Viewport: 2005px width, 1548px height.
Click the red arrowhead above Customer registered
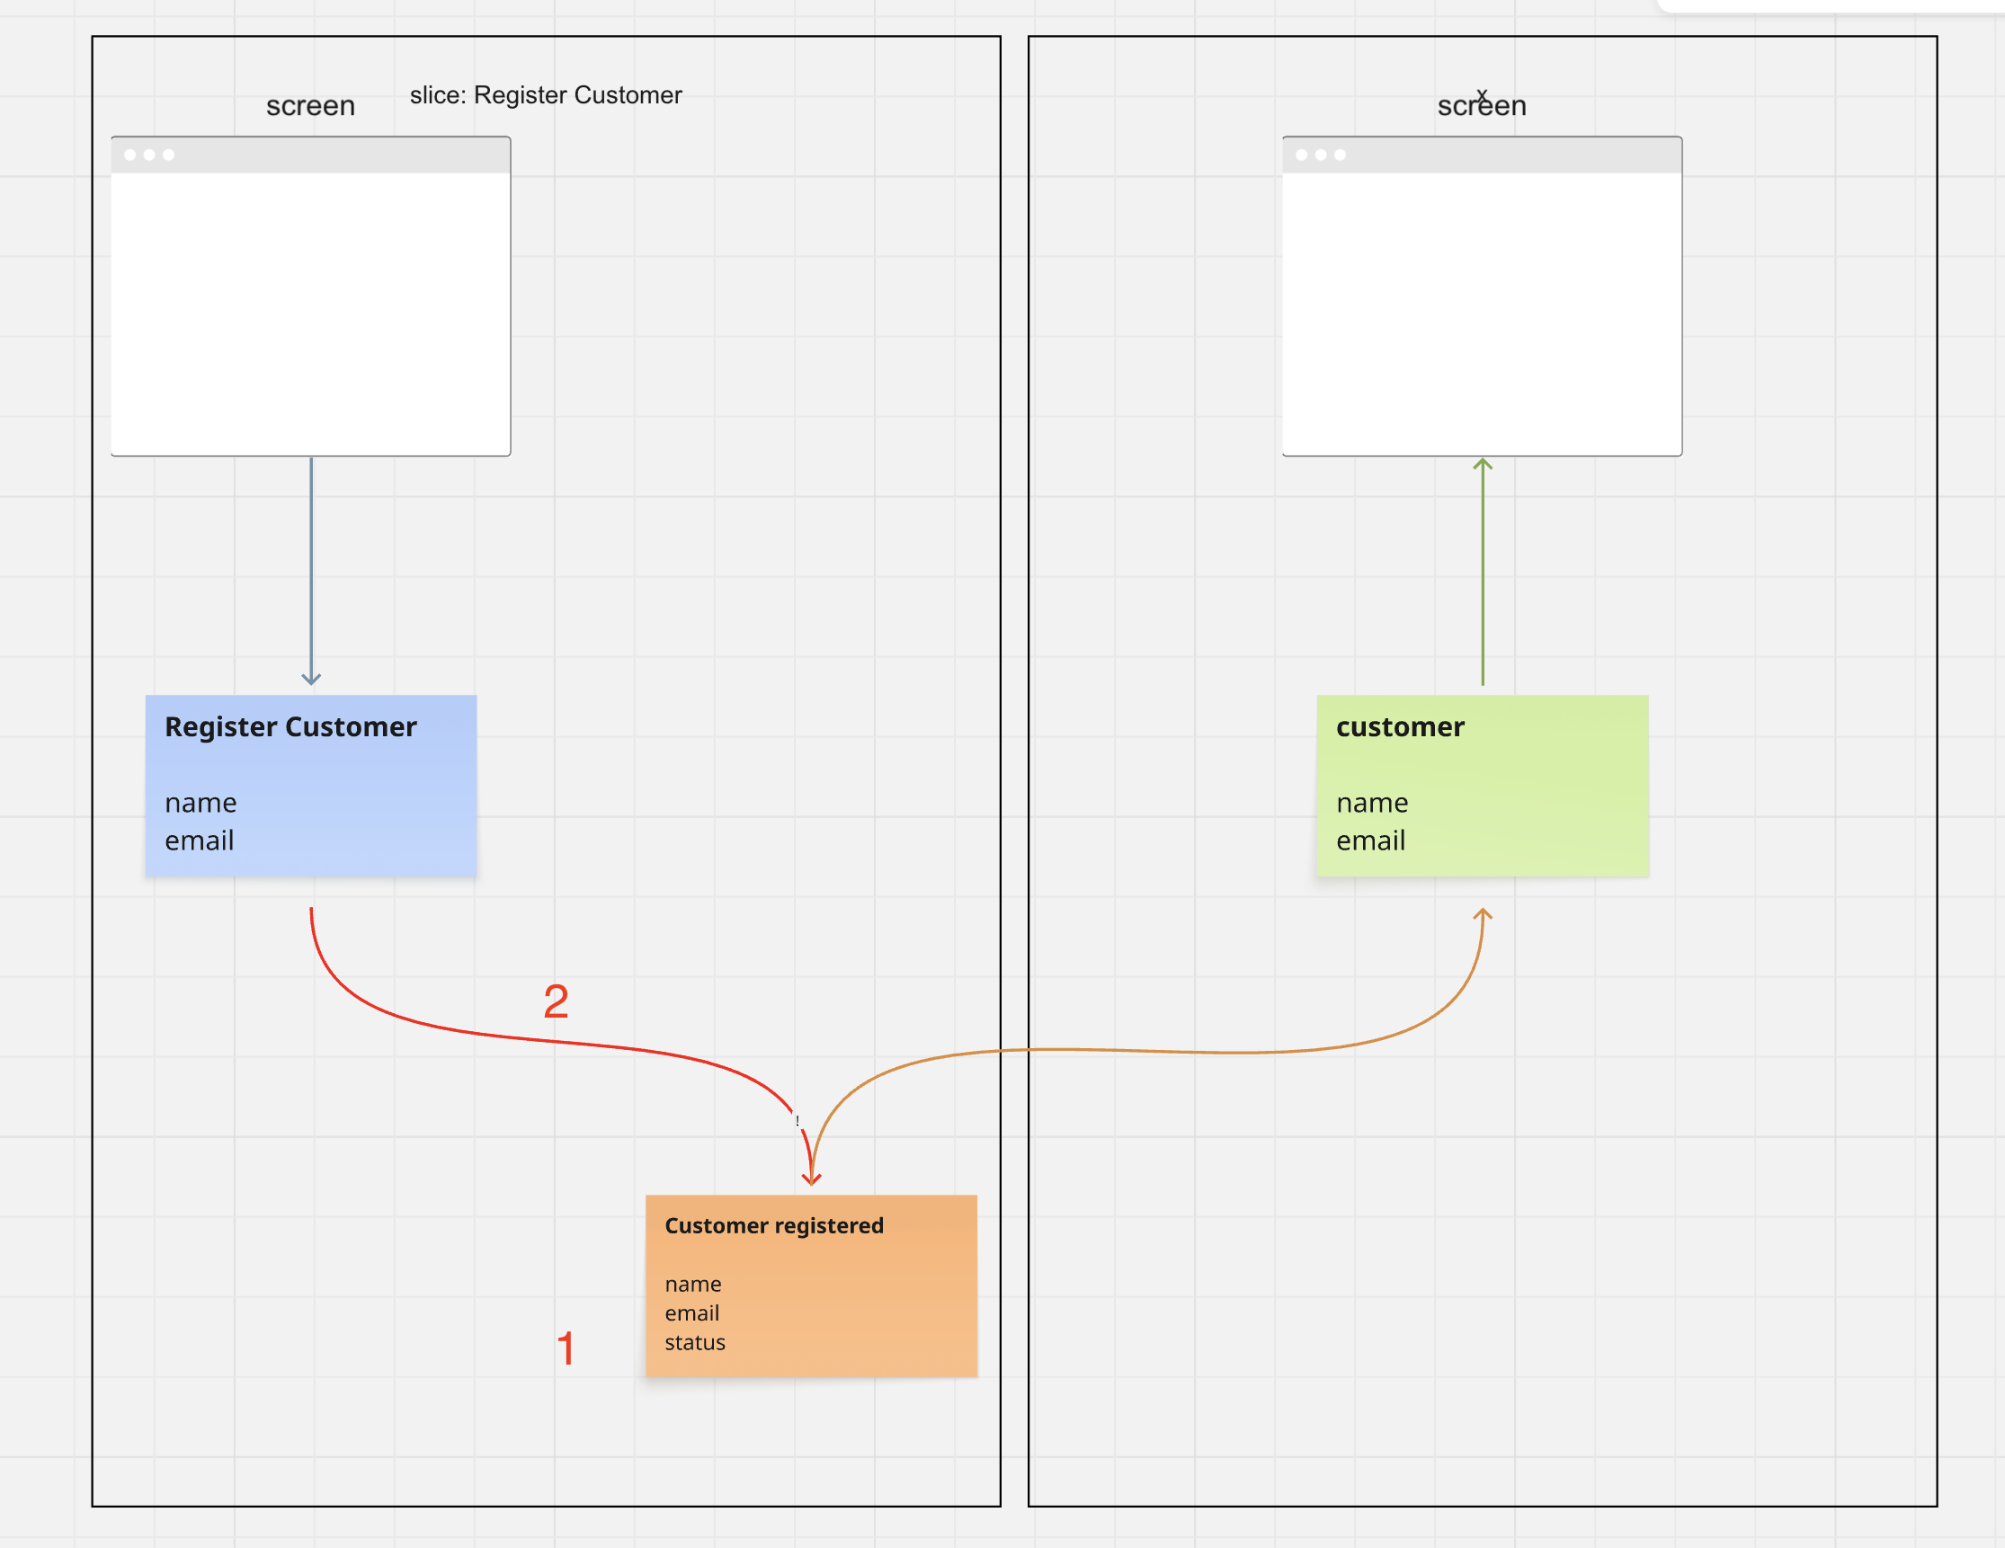[811, 1178]
